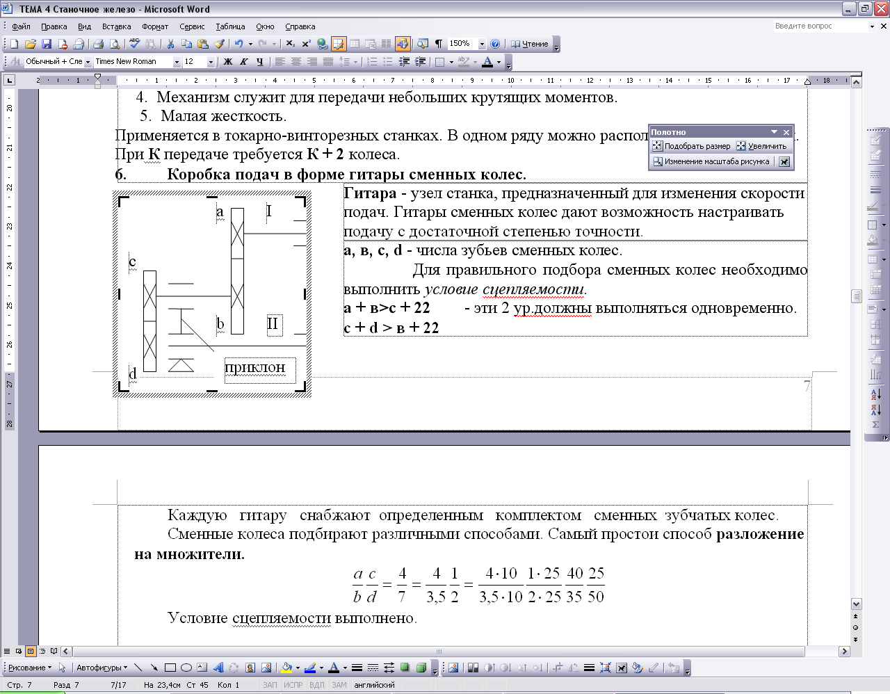Viewport: 890px width, 694px height.
Task: Toggle the paragraph marks (¶) display
Action: 438,44
